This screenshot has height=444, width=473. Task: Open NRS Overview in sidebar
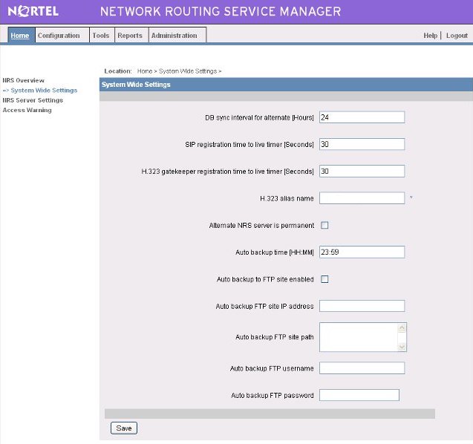point(23,80)
